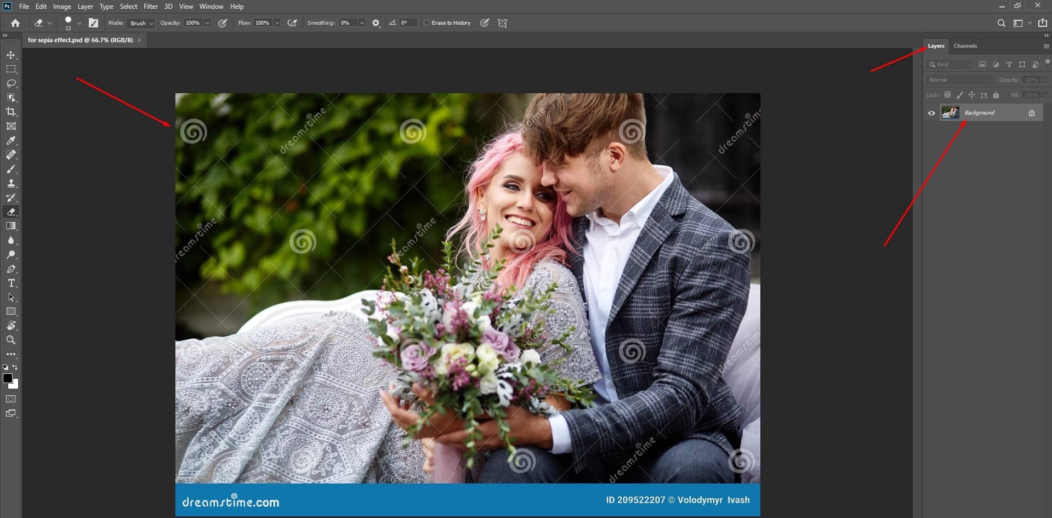Unlock the Background layer lock
The height and width of the screenshot is (518, 1052).
(x=1032, y=112)
